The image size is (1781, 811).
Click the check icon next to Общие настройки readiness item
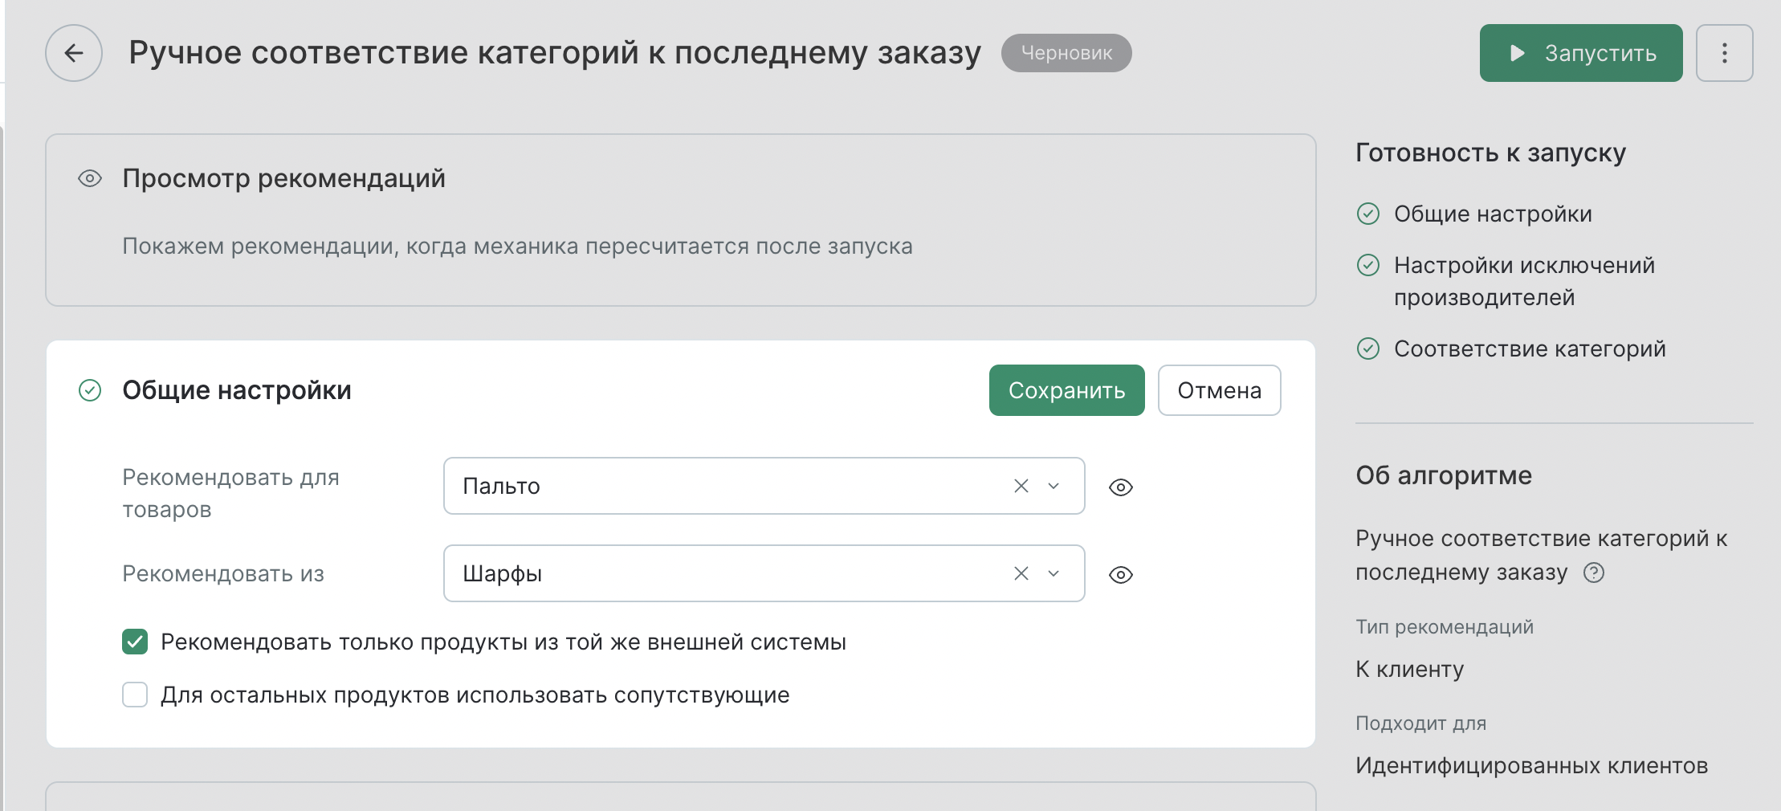tap(1367, 214)
